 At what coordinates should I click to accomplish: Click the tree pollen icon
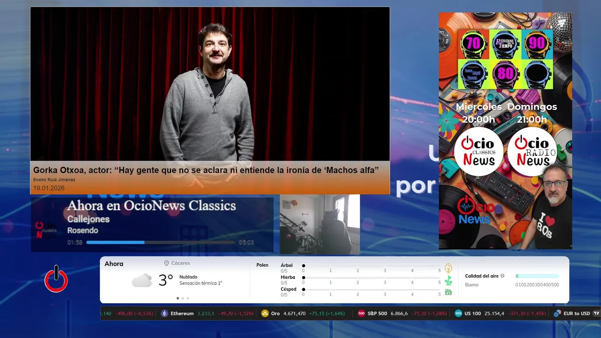coord(448,268)
